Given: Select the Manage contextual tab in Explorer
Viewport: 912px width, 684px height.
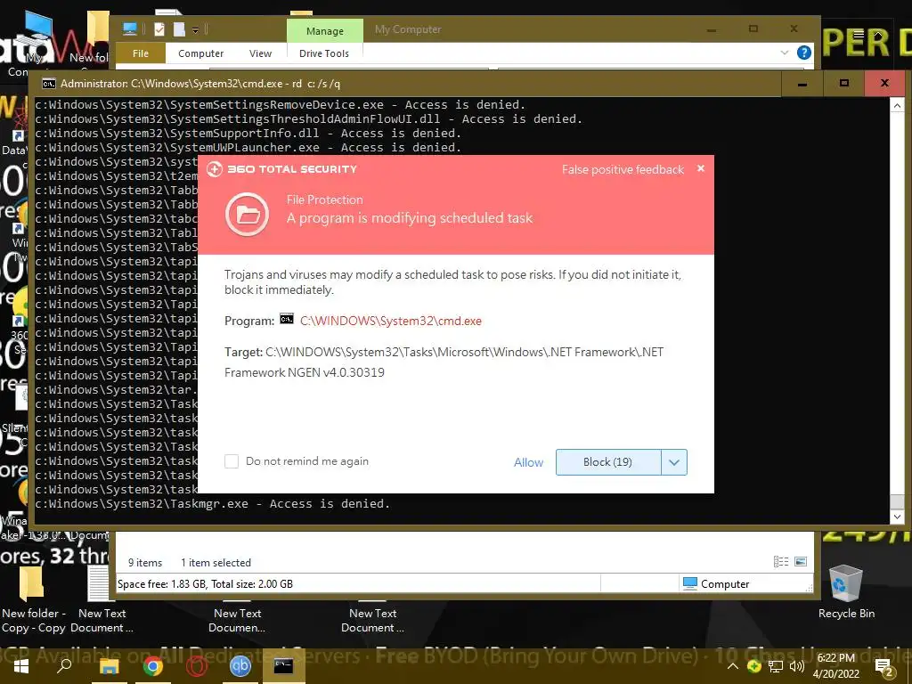Looking at the screenshot, I should (x=324, y=31).
